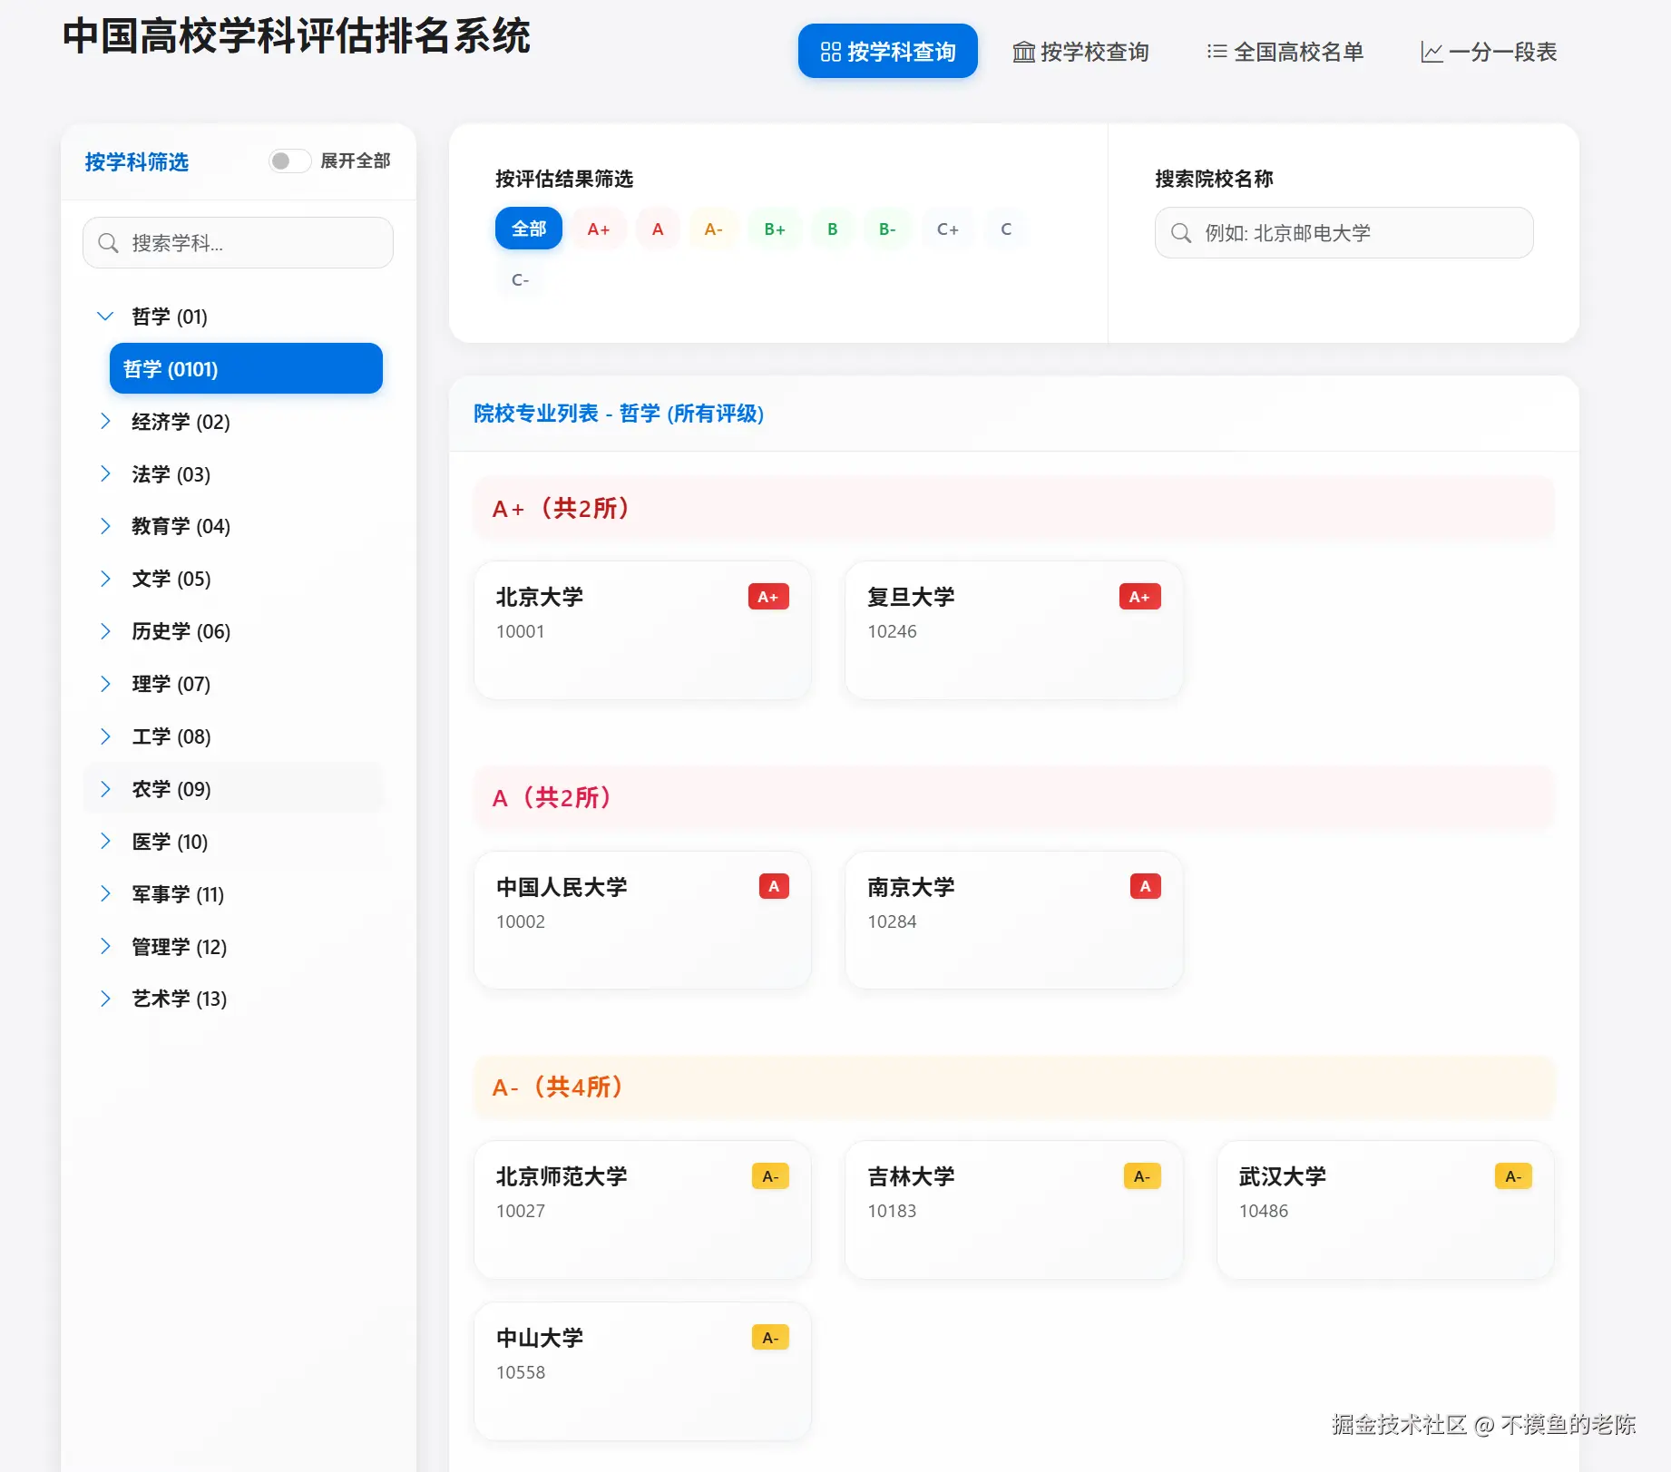Open 一分一段表 tab
This screenshot has height=1472, width=1671.
point(1489,52)
